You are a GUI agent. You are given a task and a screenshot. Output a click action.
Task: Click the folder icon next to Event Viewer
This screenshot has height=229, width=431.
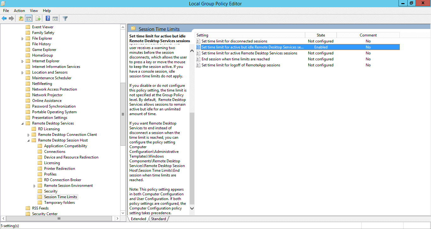[x=28, y=27]
